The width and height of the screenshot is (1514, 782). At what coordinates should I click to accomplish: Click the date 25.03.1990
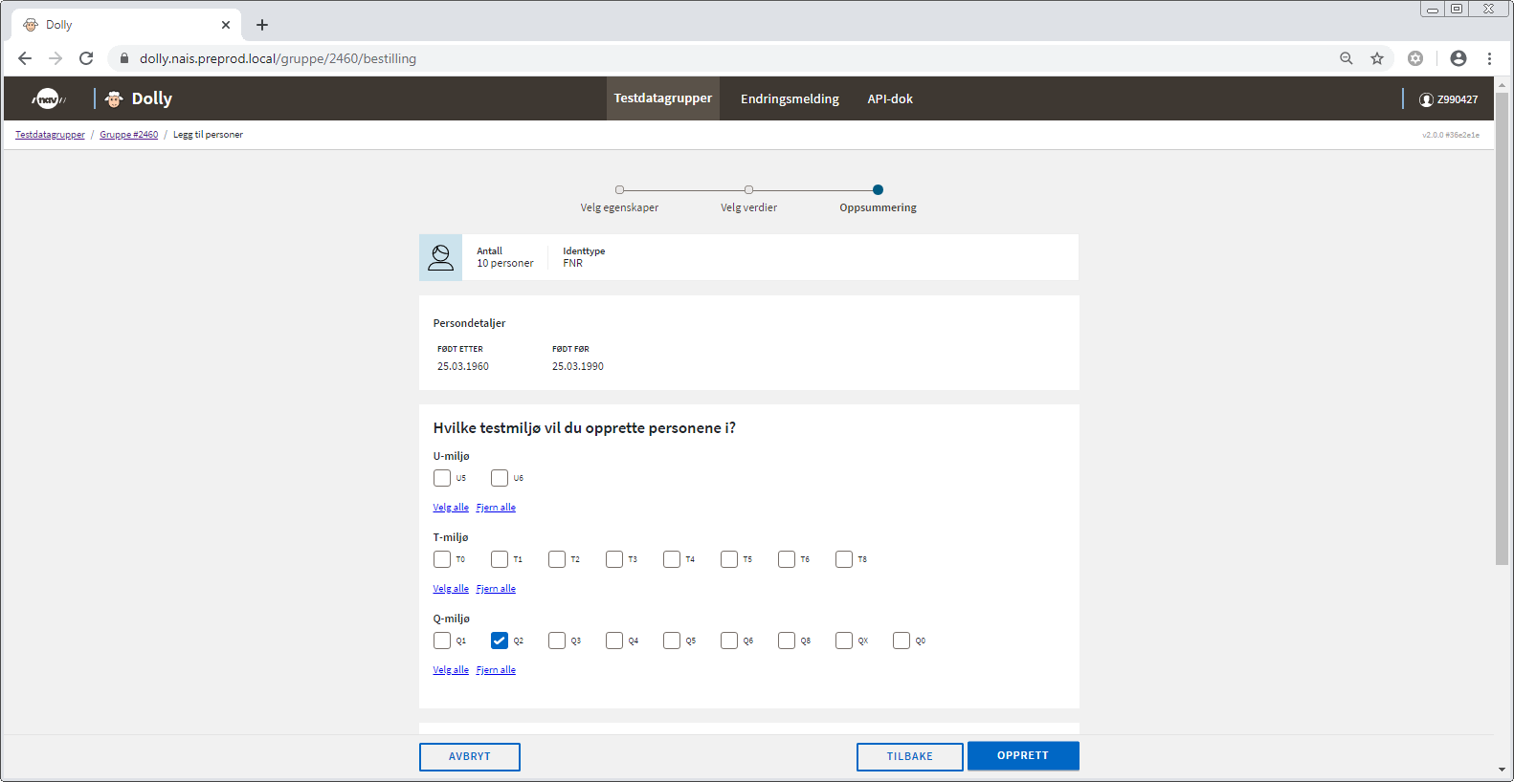[578, 366]
